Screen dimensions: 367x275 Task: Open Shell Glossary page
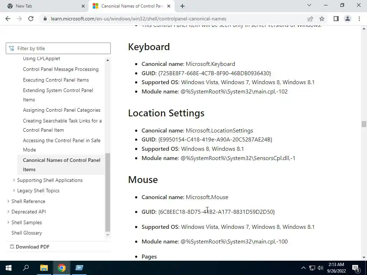(x=27, y=233)
